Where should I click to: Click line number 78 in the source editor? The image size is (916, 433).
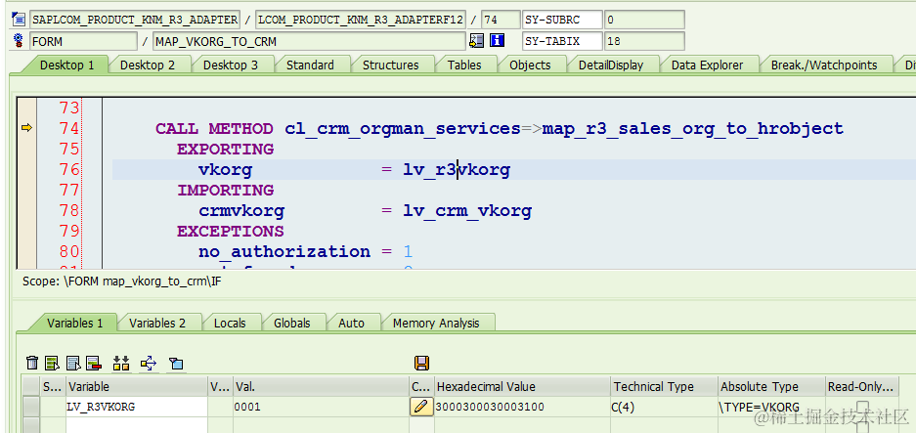click(x=69, y=210)
